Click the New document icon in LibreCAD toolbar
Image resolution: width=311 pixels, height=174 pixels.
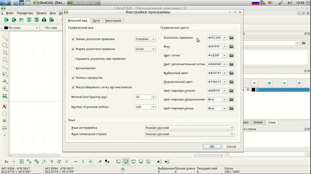click(x=6, y=20)
